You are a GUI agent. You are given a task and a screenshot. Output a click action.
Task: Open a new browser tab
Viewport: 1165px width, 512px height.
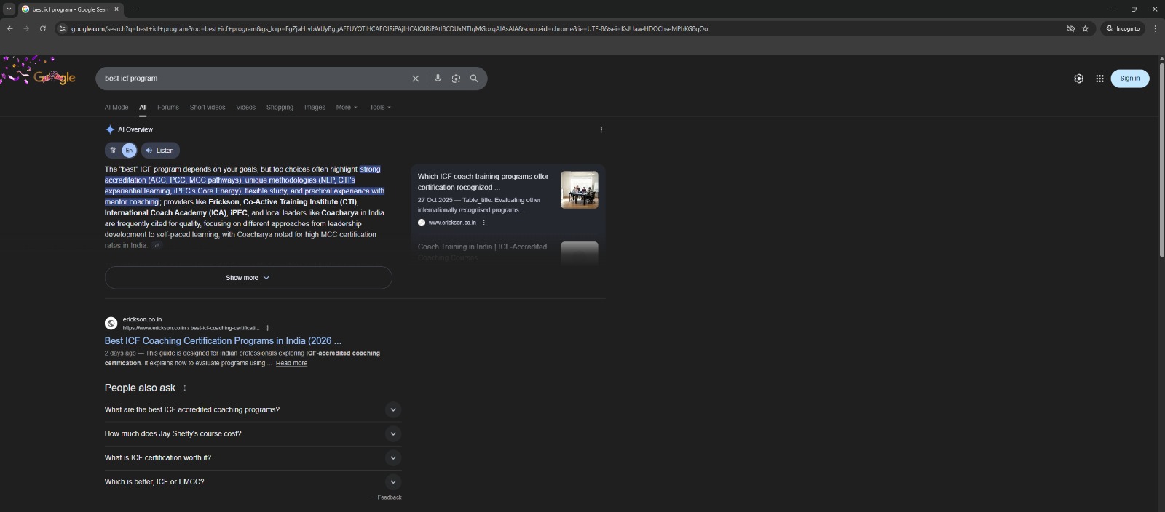(133, 9)
